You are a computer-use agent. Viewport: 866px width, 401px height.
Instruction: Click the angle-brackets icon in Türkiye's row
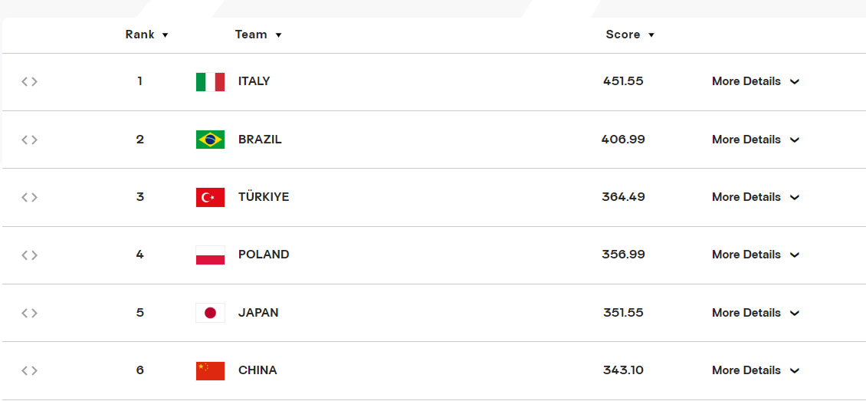point(29,197)
